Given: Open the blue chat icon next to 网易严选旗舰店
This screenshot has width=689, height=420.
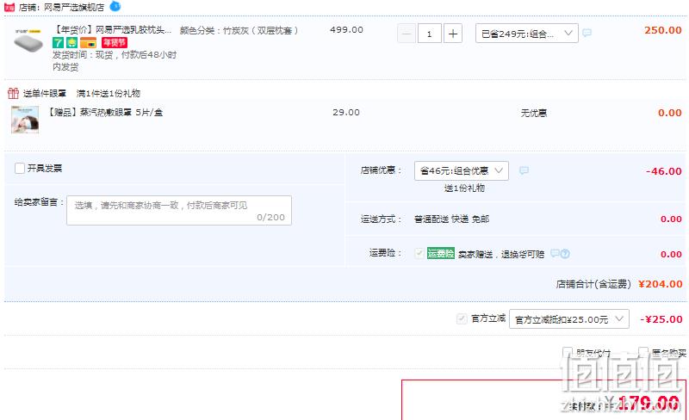Looking at the screenshot, I should pos(115,6).
